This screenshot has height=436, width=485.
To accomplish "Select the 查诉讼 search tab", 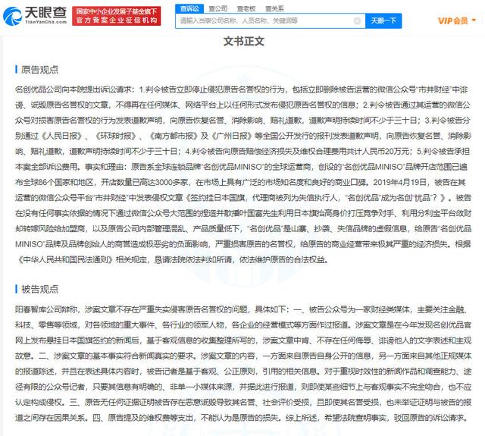I will 189,8.
